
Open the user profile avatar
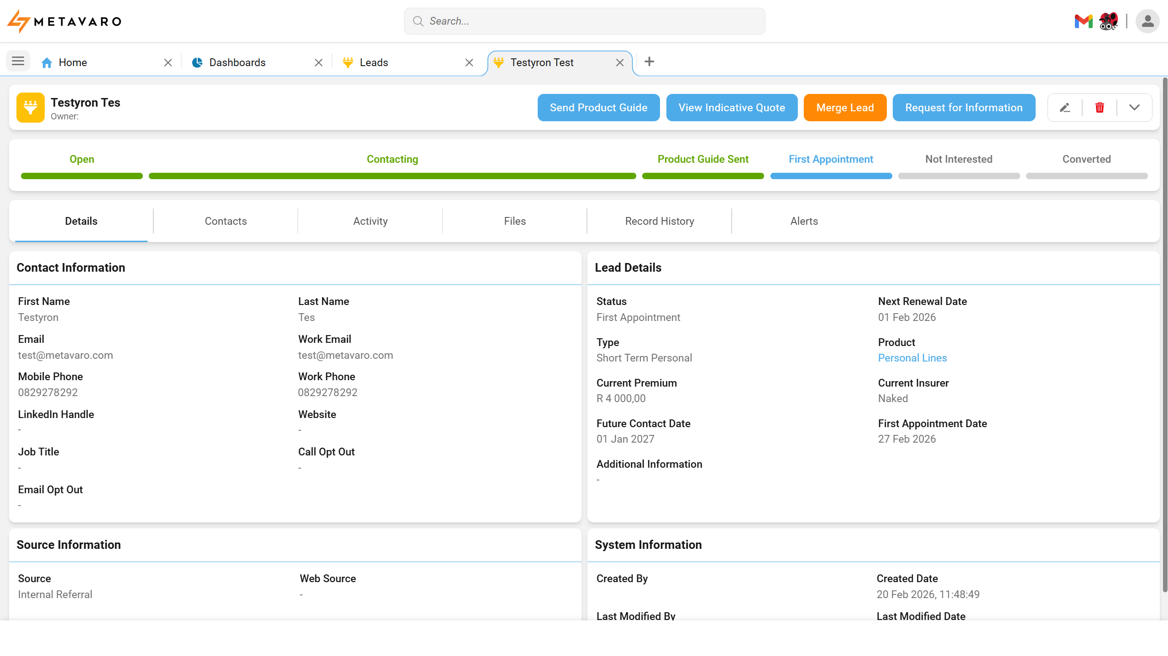tap(1147, 21)
